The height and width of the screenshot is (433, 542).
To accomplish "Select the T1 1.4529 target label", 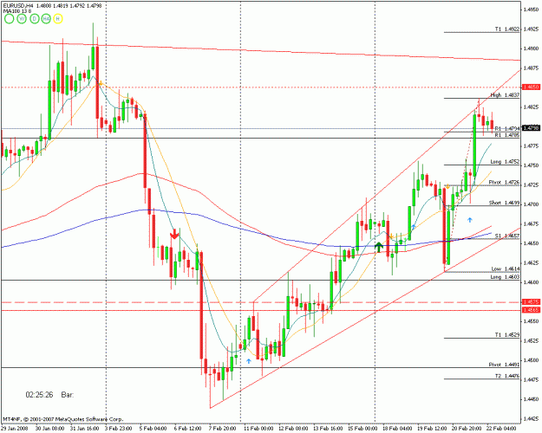I will [x=506, y=335].
